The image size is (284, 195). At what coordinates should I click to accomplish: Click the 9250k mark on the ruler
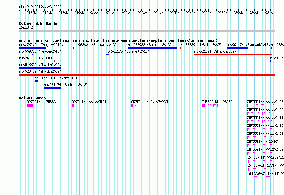point(175,13)
